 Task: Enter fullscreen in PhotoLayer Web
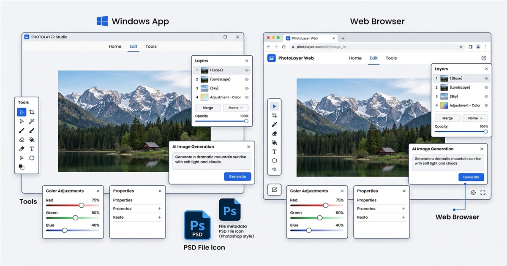tap(483, 193)
